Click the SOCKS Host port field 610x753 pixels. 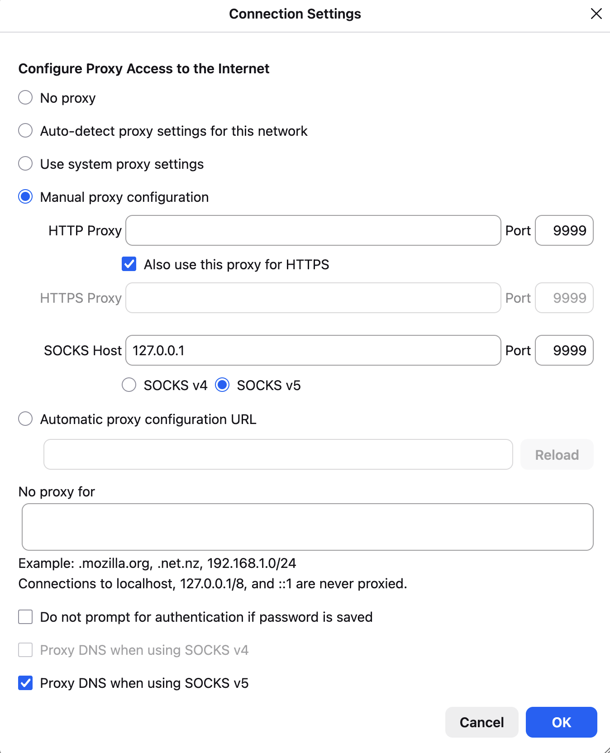tap(564, 350)
